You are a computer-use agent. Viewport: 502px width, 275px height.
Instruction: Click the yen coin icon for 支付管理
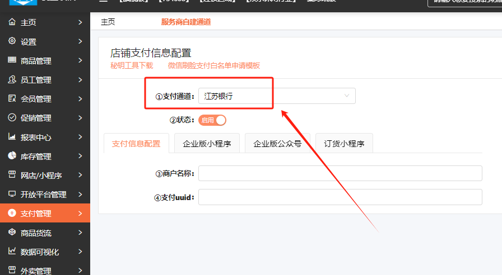(12, 213)
